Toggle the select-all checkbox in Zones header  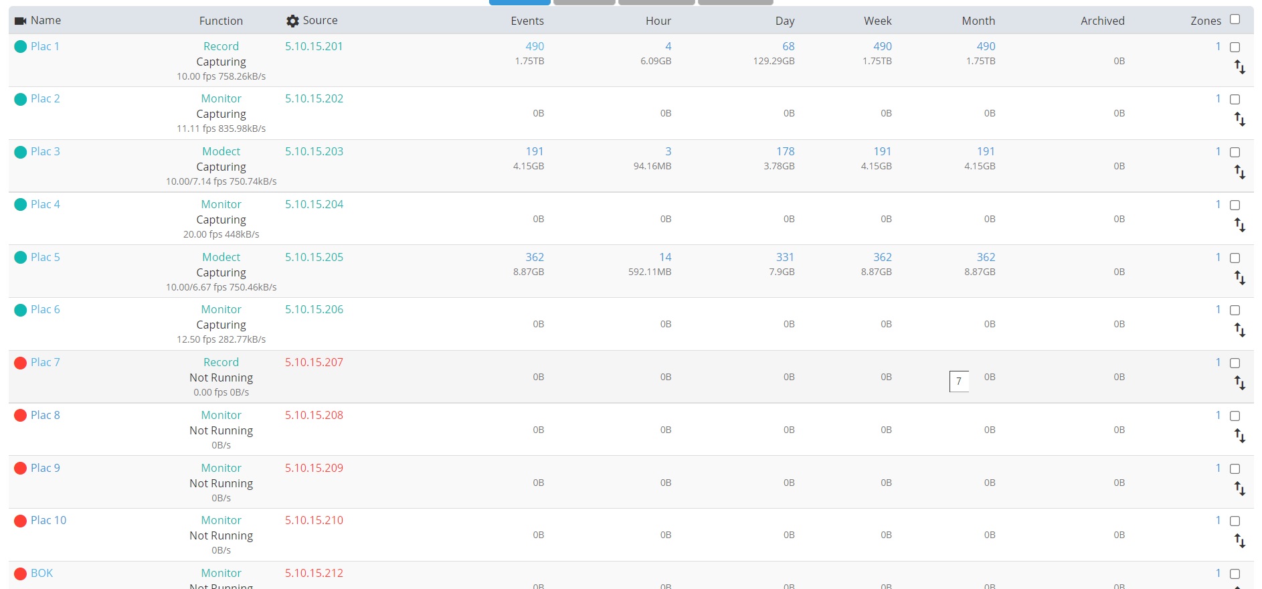1235,19
